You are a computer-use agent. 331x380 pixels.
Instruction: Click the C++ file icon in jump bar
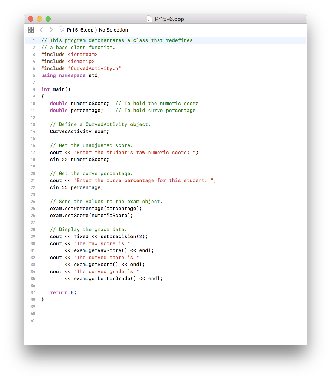tap(61, 30)
